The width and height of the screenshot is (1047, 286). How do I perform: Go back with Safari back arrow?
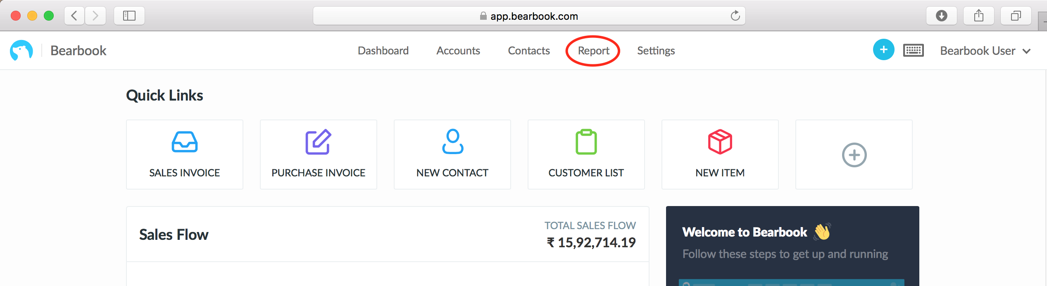[74, 16]
